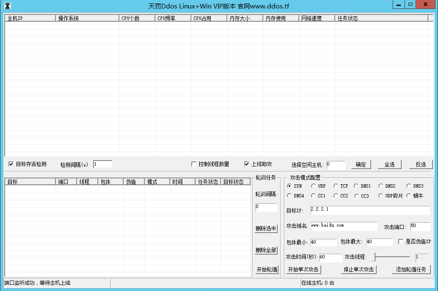Click the CPU频率 column header
Viewport: 438px width, 291px height.
click(x=173, y=18)
